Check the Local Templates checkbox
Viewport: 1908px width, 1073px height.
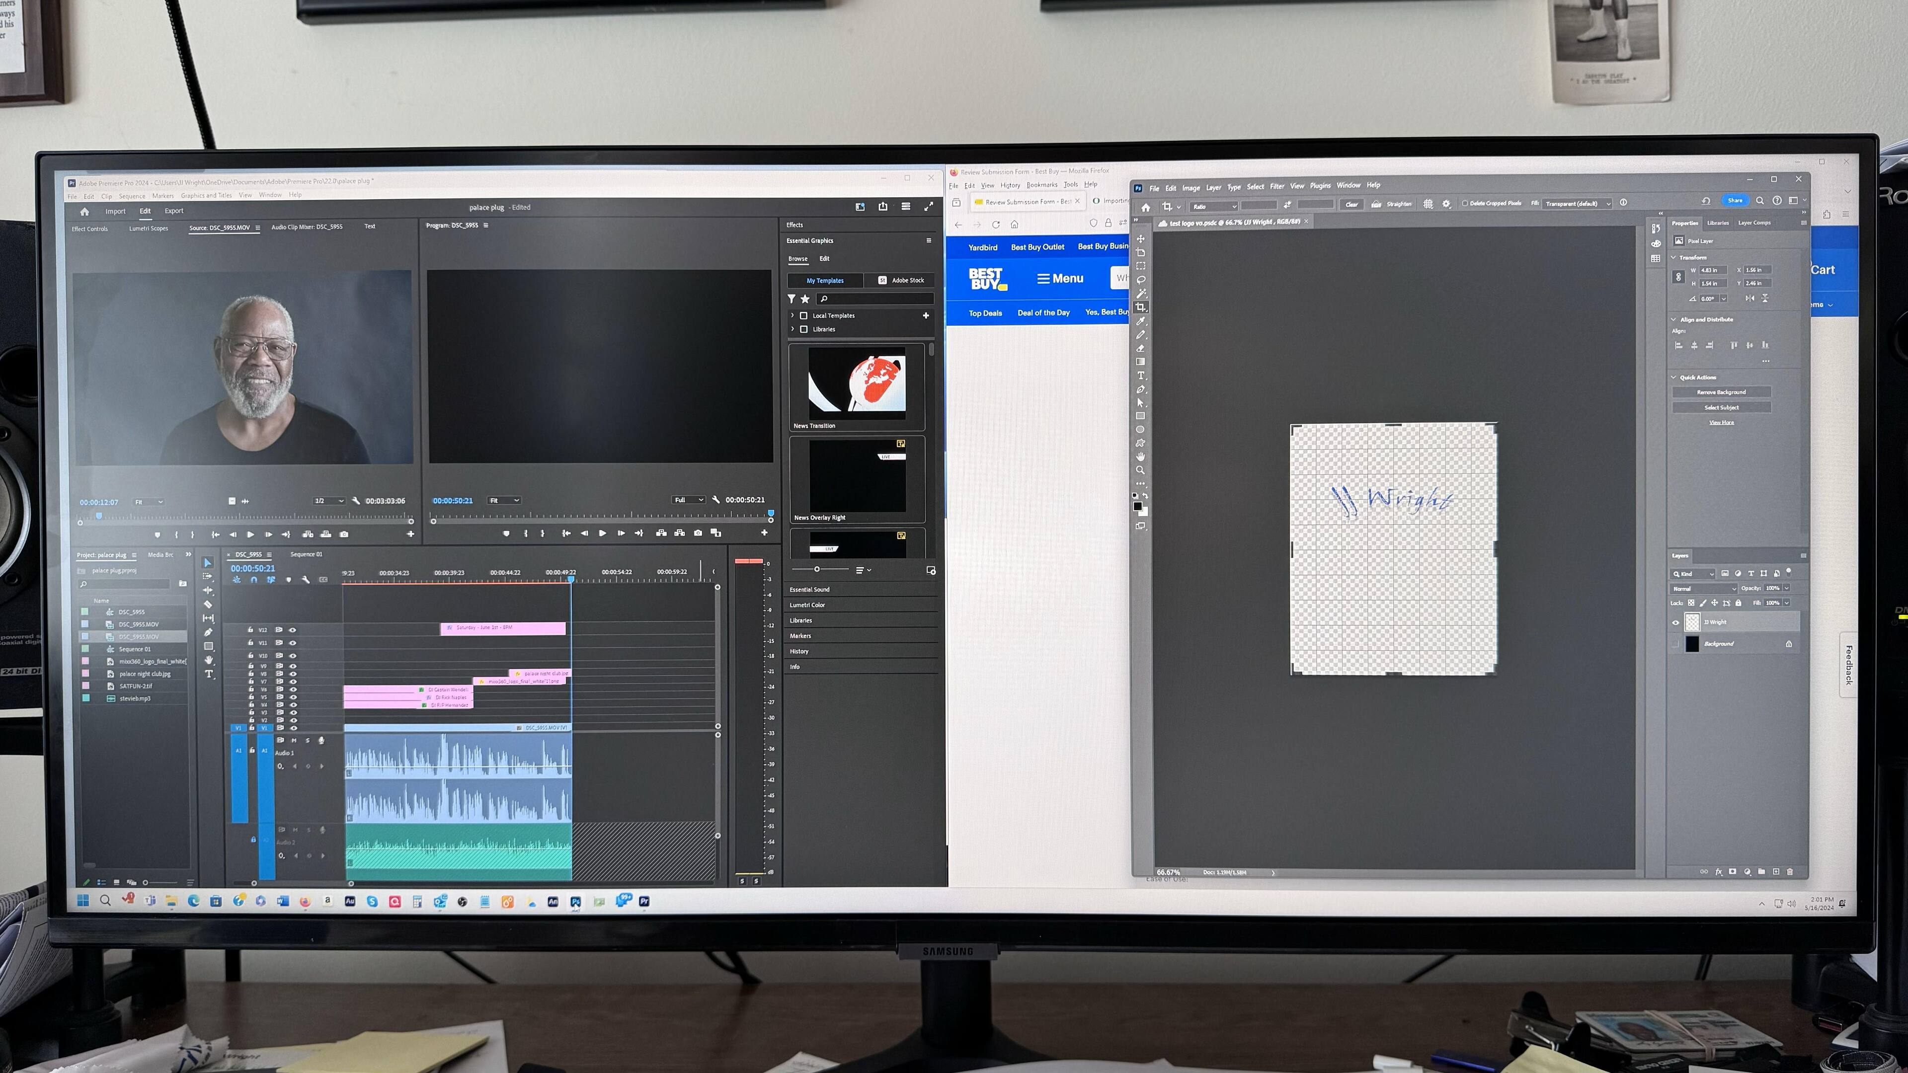pyautogui.click(x=803, y=315)
